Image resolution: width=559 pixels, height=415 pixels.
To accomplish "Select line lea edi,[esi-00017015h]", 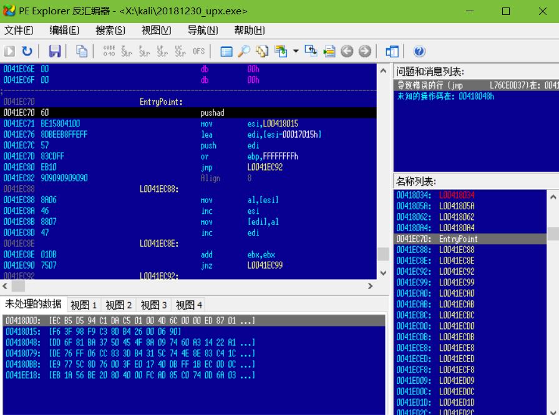I will click(x=189, y=135).
